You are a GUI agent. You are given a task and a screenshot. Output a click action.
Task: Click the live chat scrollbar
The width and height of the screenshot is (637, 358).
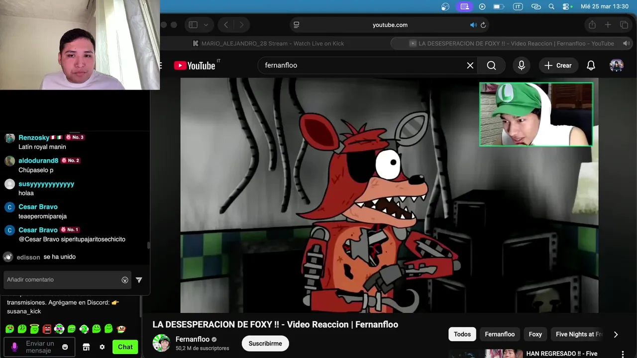pyautogui.click(x=148, y=246)
